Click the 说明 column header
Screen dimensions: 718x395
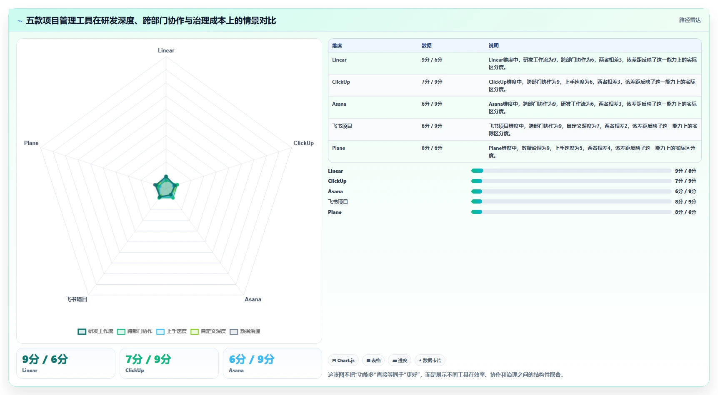click(493, 46)
